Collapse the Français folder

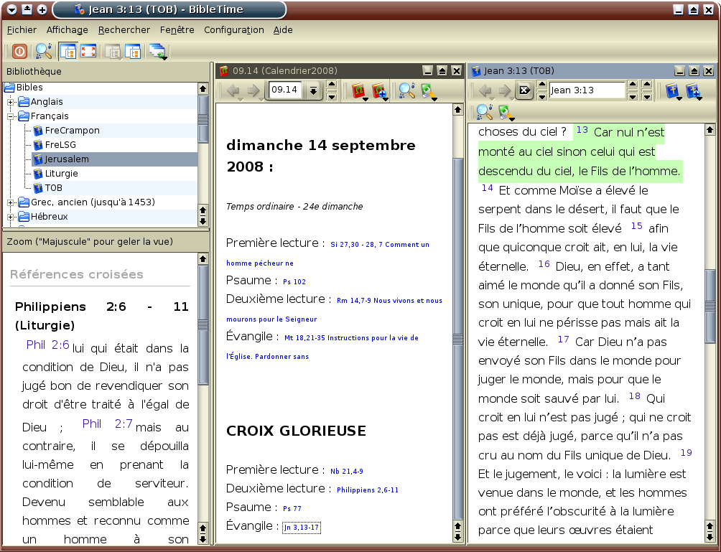[x=10, y=116]
